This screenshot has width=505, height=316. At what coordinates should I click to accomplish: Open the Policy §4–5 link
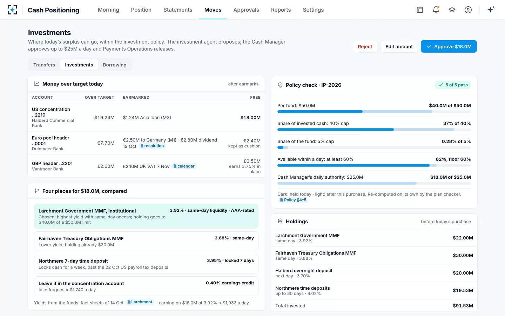tap(293, 200)
